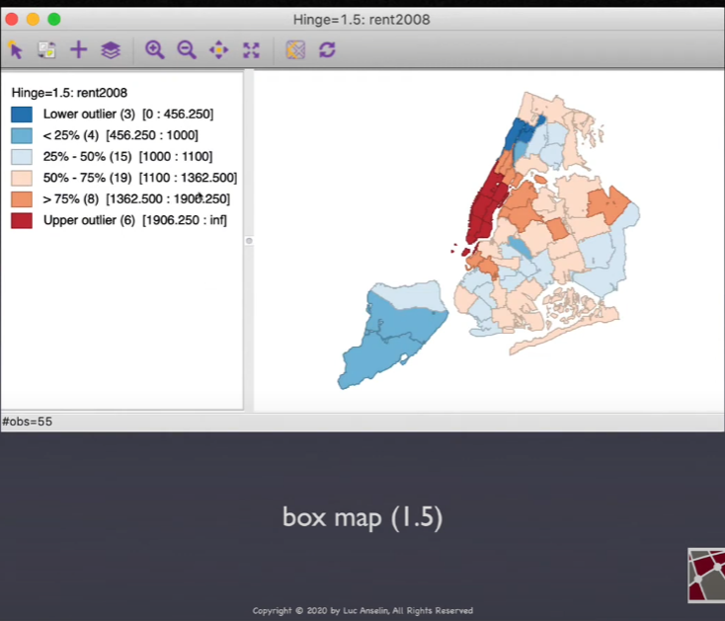
Task: Select legend entry '> 75% (8)'
Action: point(136,199)
